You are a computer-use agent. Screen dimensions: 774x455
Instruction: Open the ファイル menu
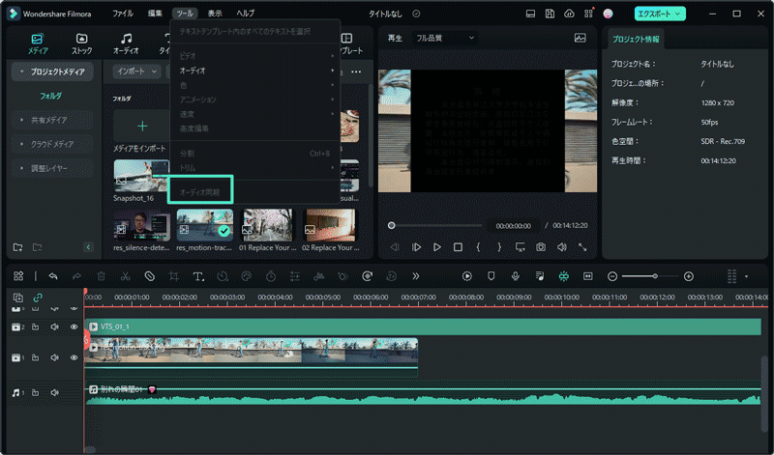tap(123, 14)
